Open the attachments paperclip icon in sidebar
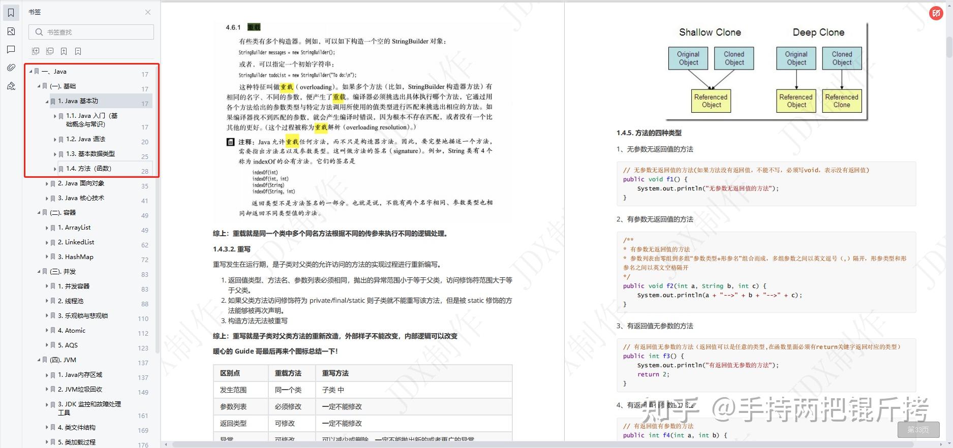Image resolution: width=953 pixels, height=448 pixels. pyautogui.click(x=11, y=68)
